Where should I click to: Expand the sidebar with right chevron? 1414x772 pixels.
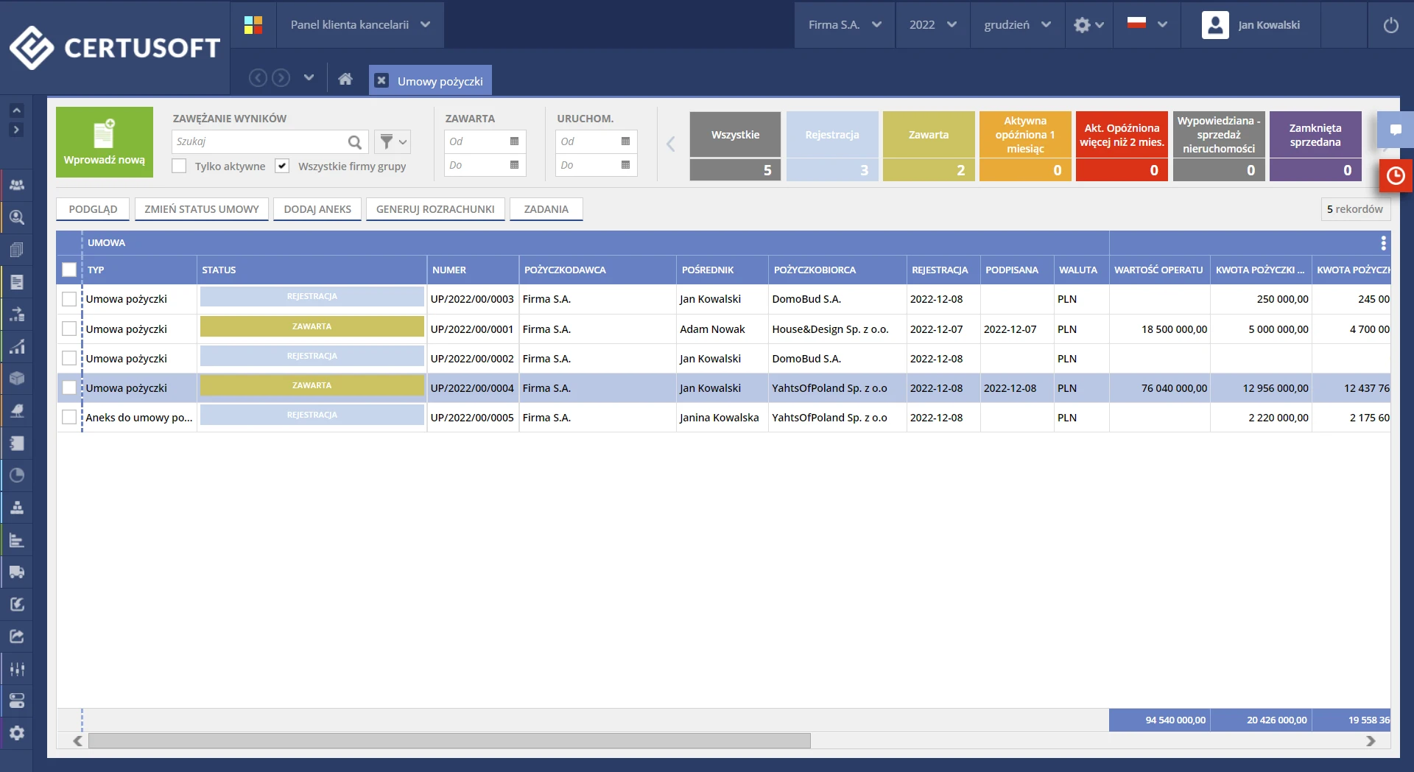tap(16, 130)
